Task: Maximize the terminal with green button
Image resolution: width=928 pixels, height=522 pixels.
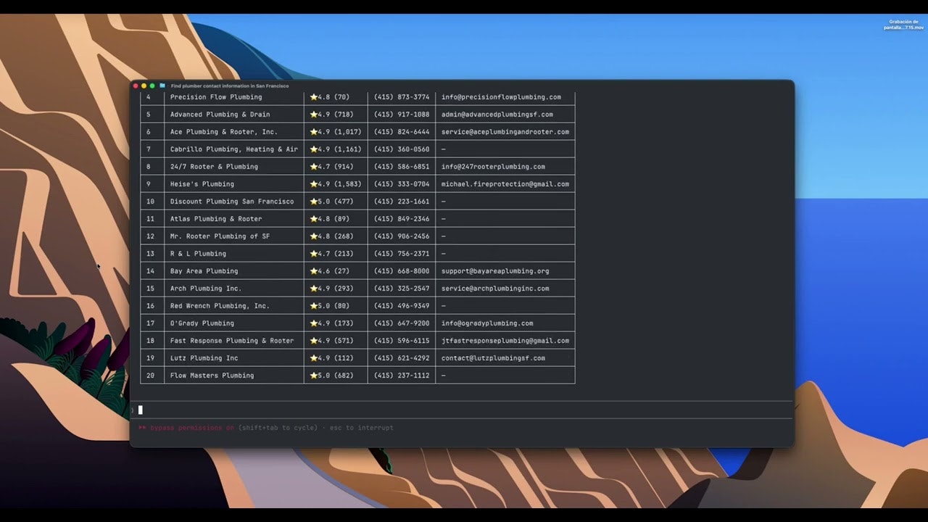Action: 152,86
